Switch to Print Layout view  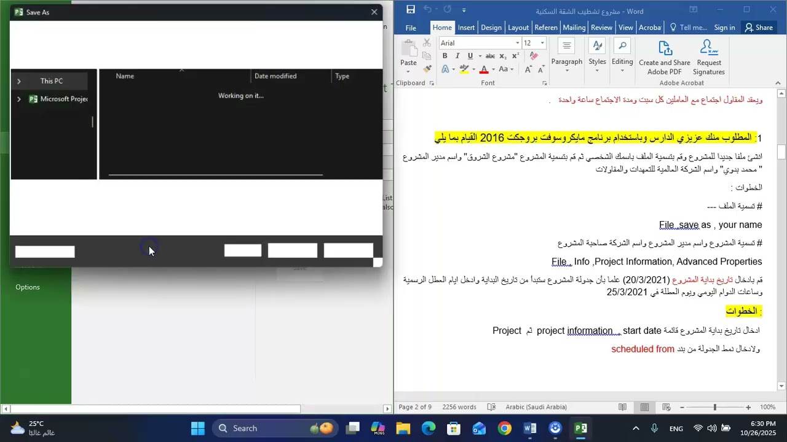[x=644, y=407]
